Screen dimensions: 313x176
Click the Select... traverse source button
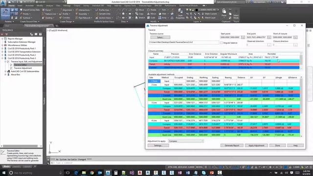pos(160,37)
